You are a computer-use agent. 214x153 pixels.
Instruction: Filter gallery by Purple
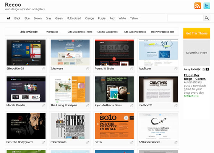coord(102,18)
